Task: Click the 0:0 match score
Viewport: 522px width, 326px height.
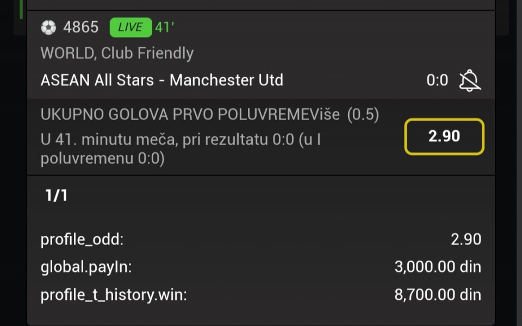Action: pyautogui.click(x=437, y=81)
